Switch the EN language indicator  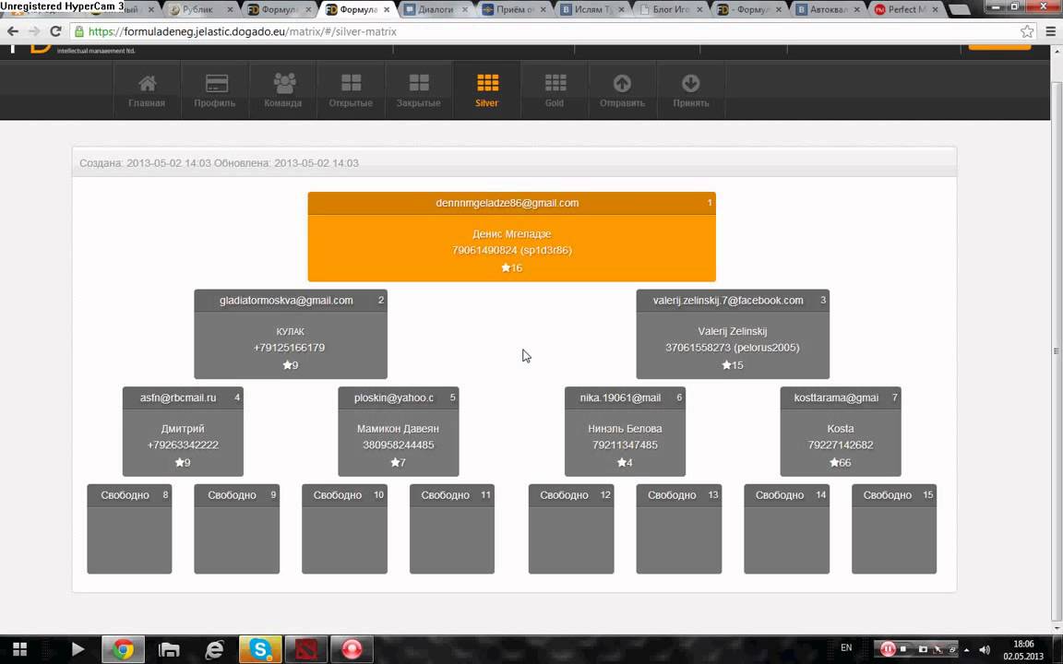pos(847,647)
